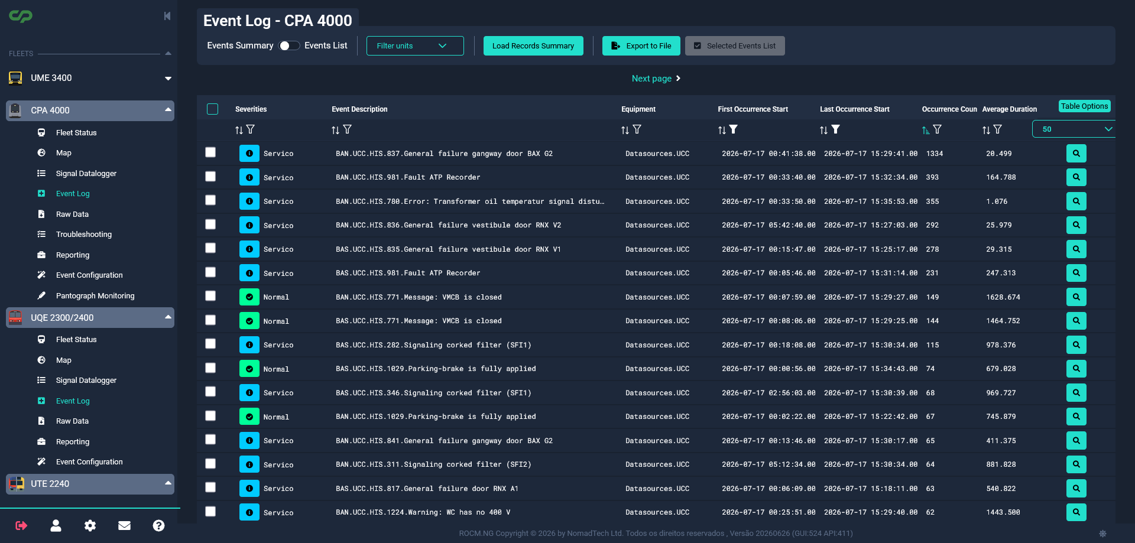This screenshot has height=543, width=1135.
Task: Open the user profile icon
Action: tap(56, 525)
